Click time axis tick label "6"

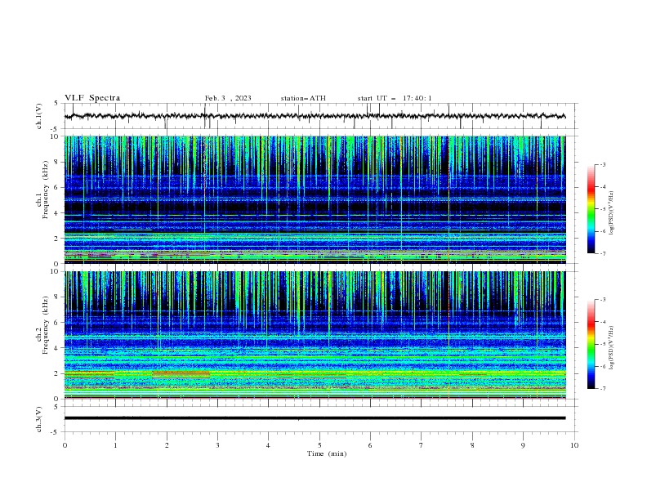tap(370, 445)
